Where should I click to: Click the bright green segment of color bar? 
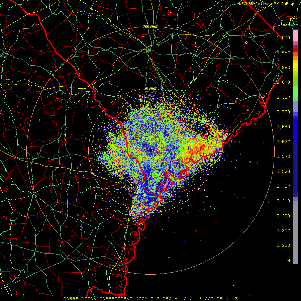pyautogui.click(x=295, y=91)
